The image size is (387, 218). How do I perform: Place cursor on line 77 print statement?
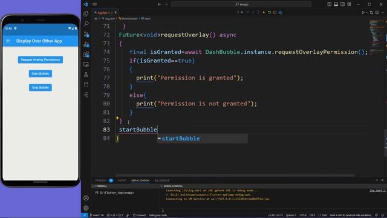189,78
